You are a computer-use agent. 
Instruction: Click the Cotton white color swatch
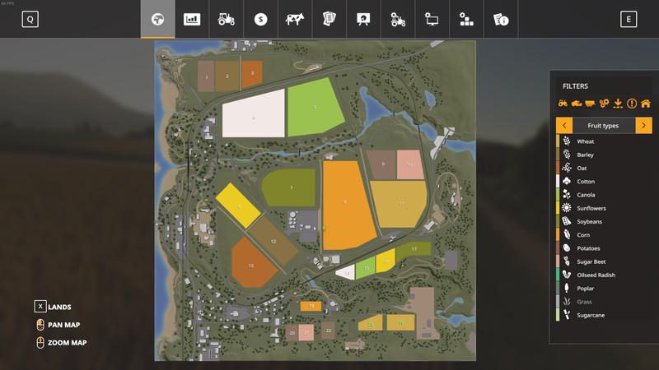(558, 182)
